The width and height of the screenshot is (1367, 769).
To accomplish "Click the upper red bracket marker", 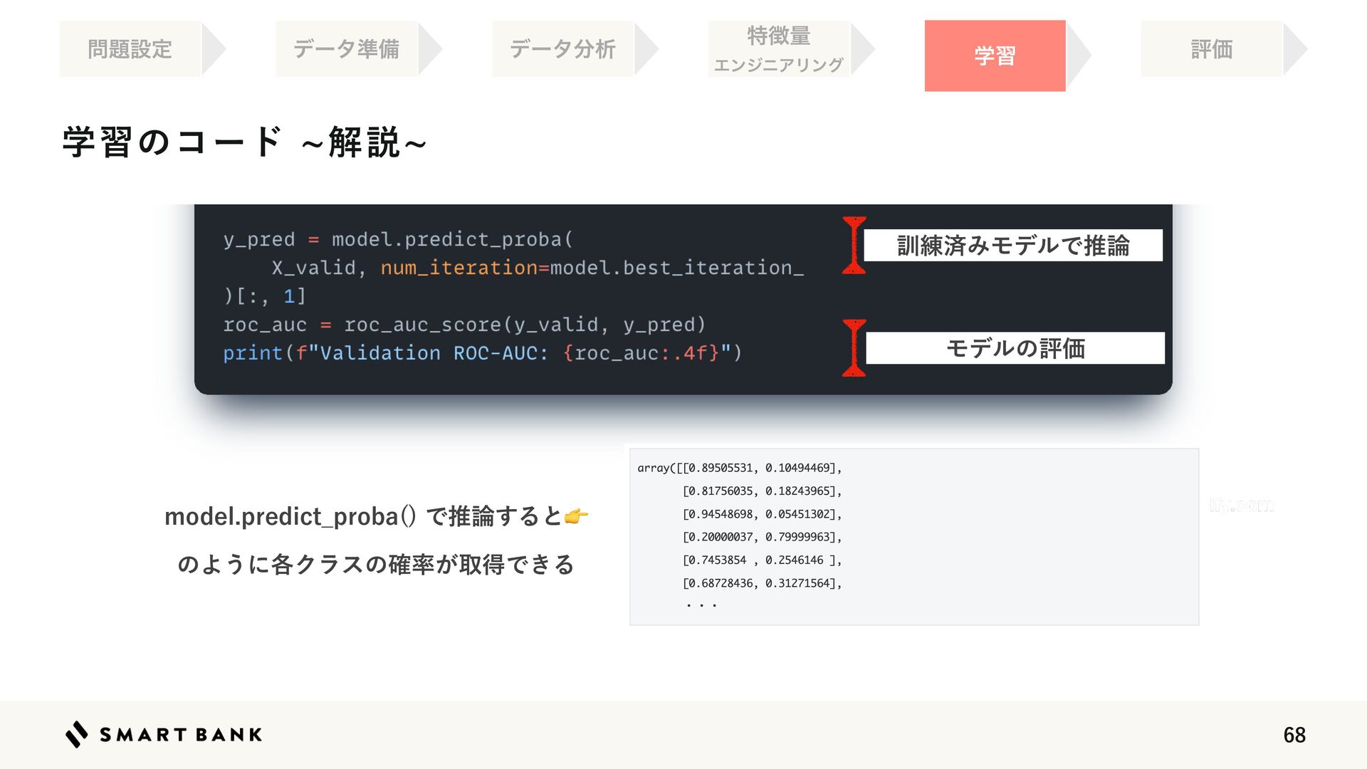I will tap(854, 246).
